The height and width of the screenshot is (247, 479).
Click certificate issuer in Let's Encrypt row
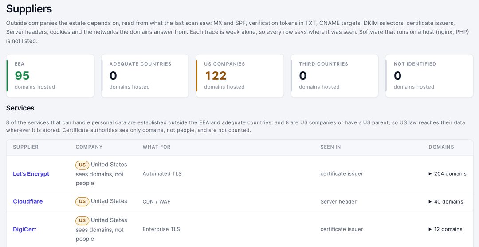(342, 174)
